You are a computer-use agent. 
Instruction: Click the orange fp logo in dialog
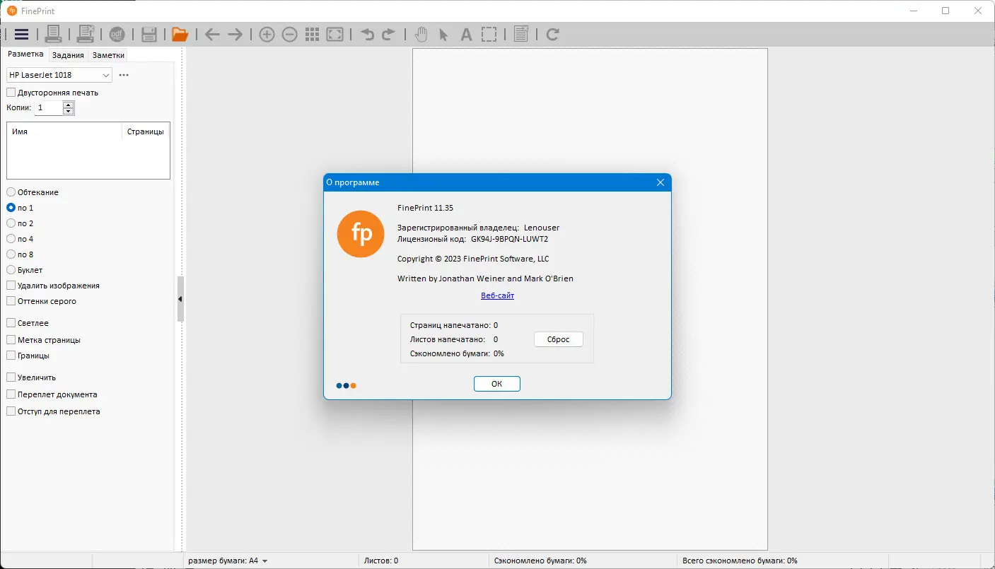point(361,233)
